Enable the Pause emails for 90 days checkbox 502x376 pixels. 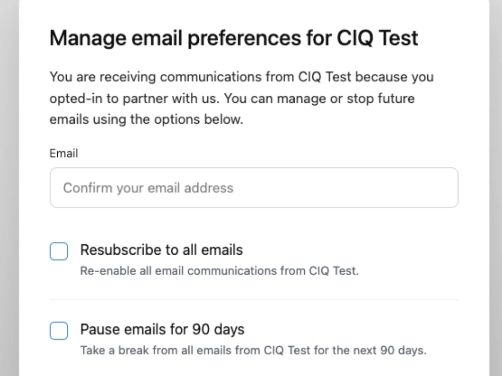59,331
